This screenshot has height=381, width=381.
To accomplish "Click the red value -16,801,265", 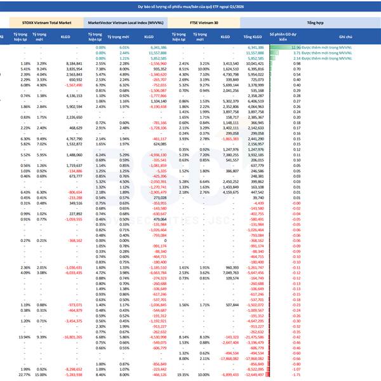I will (x=72, y=337).
